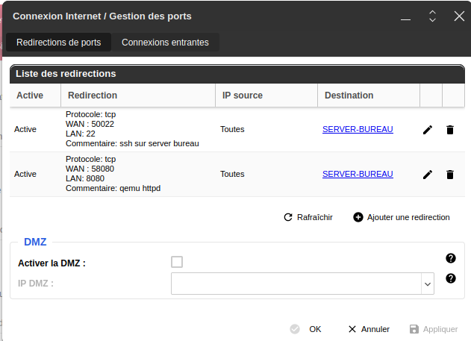Click the Rafraîchir refresh icon
Screen dimensions: 471x341
tap(288, 217)
